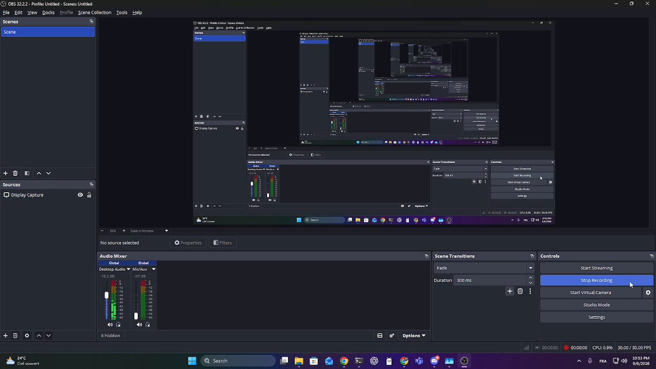
Task: Remove selected scene with trash icon
Action: (x=15, y=173)
